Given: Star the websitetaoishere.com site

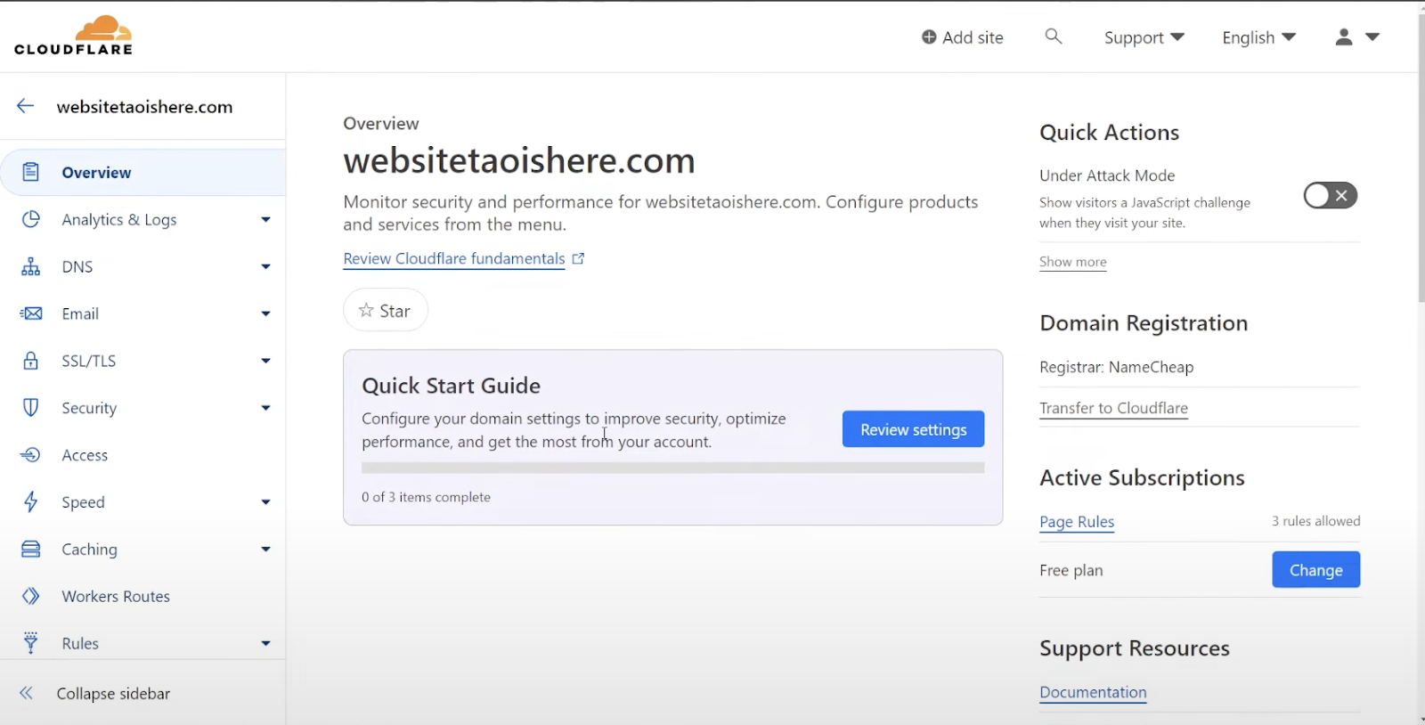Looking at the screenshot, I should click(386, 310).
